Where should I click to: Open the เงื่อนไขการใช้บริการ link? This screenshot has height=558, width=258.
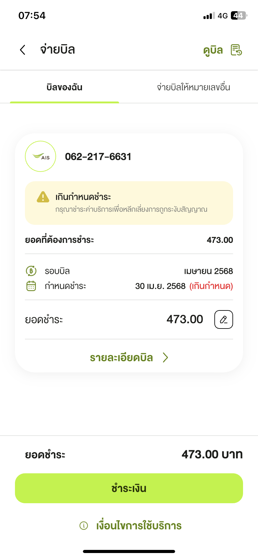[139, 526]
